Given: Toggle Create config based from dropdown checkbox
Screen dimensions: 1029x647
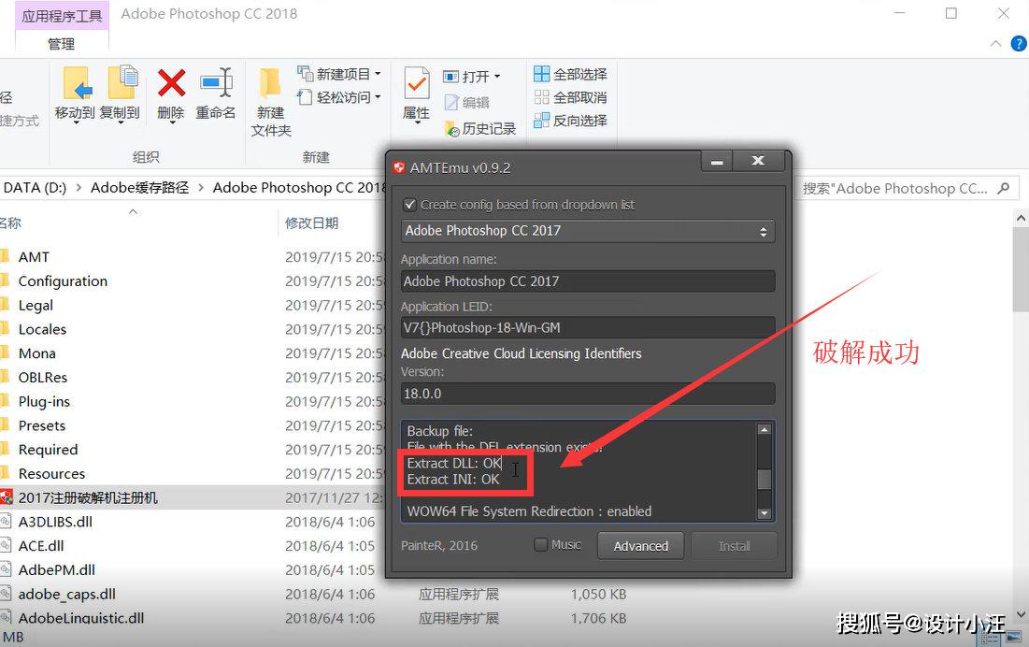Looking at the screenshot, I should tap(409, 205).
